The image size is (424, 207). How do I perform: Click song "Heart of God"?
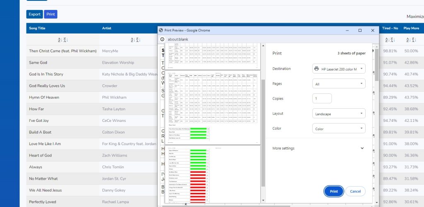click(x=40, y=155)
